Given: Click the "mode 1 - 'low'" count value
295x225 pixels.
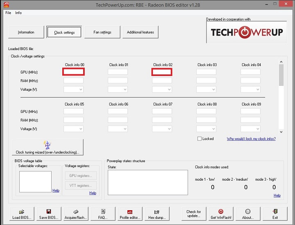Looking at the screenshot, I should [x=213, y=187].
